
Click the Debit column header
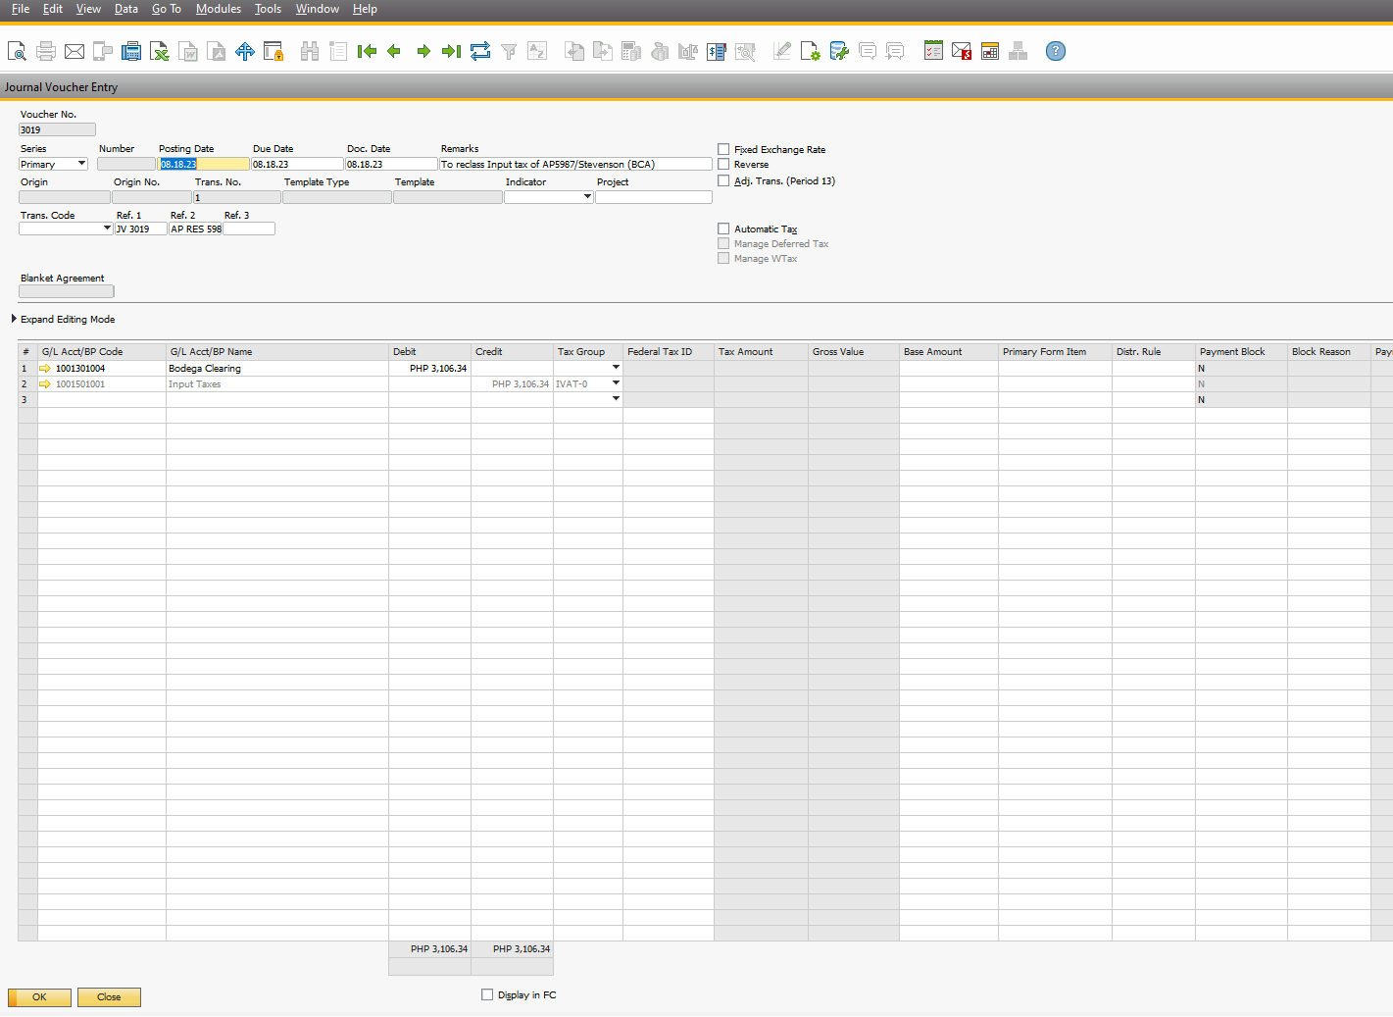pyautogui.click(x=429, y=351)
